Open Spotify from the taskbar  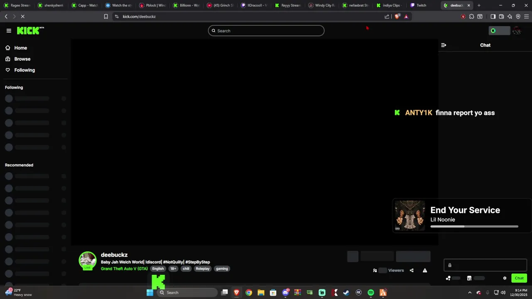(371, 292)
